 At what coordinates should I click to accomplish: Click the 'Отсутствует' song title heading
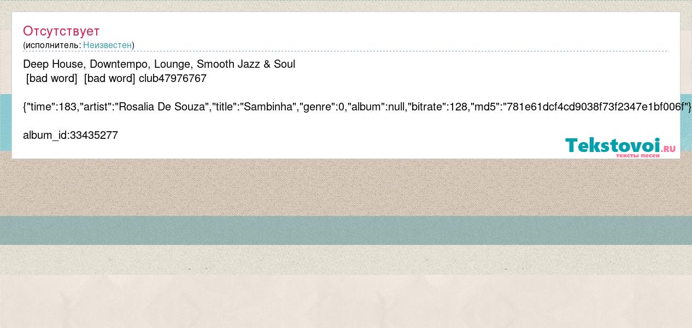(x=61, y=31)
